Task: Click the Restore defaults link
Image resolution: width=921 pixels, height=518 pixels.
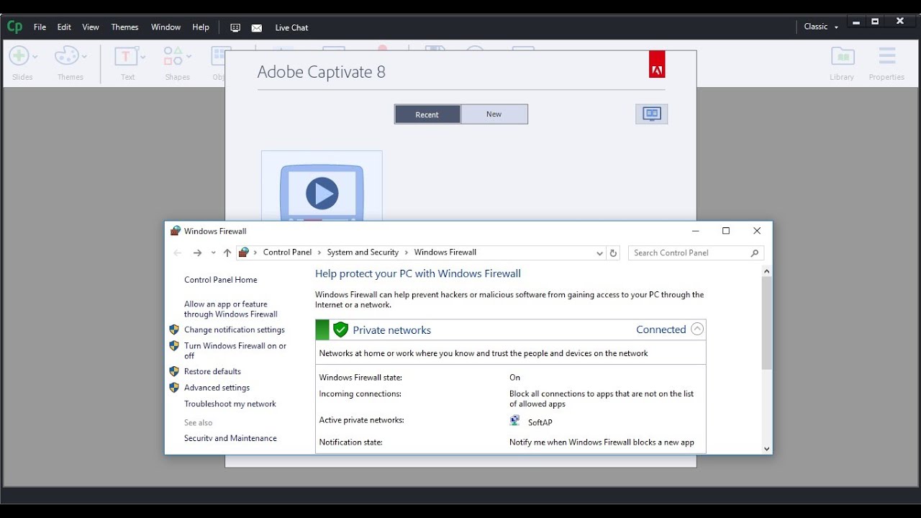Action: click(212, 371)
